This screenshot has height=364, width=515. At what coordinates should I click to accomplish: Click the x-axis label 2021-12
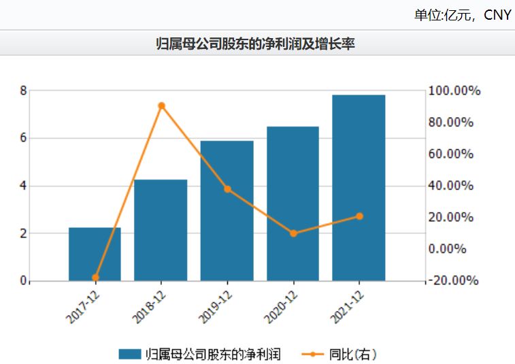[x=347, y=308]
